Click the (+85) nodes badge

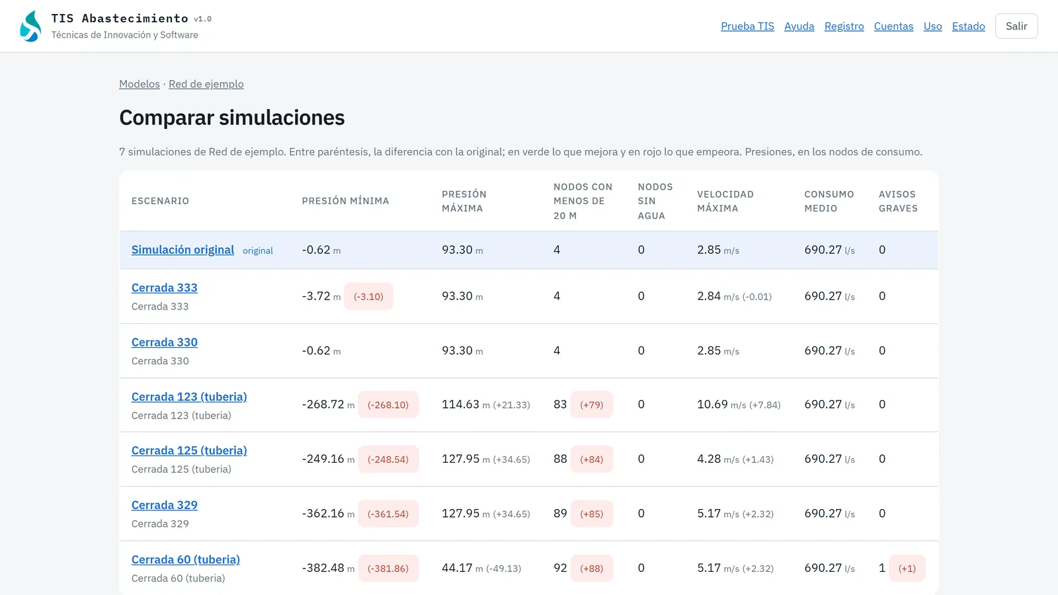pyautogui.click(x=592, y=514)
